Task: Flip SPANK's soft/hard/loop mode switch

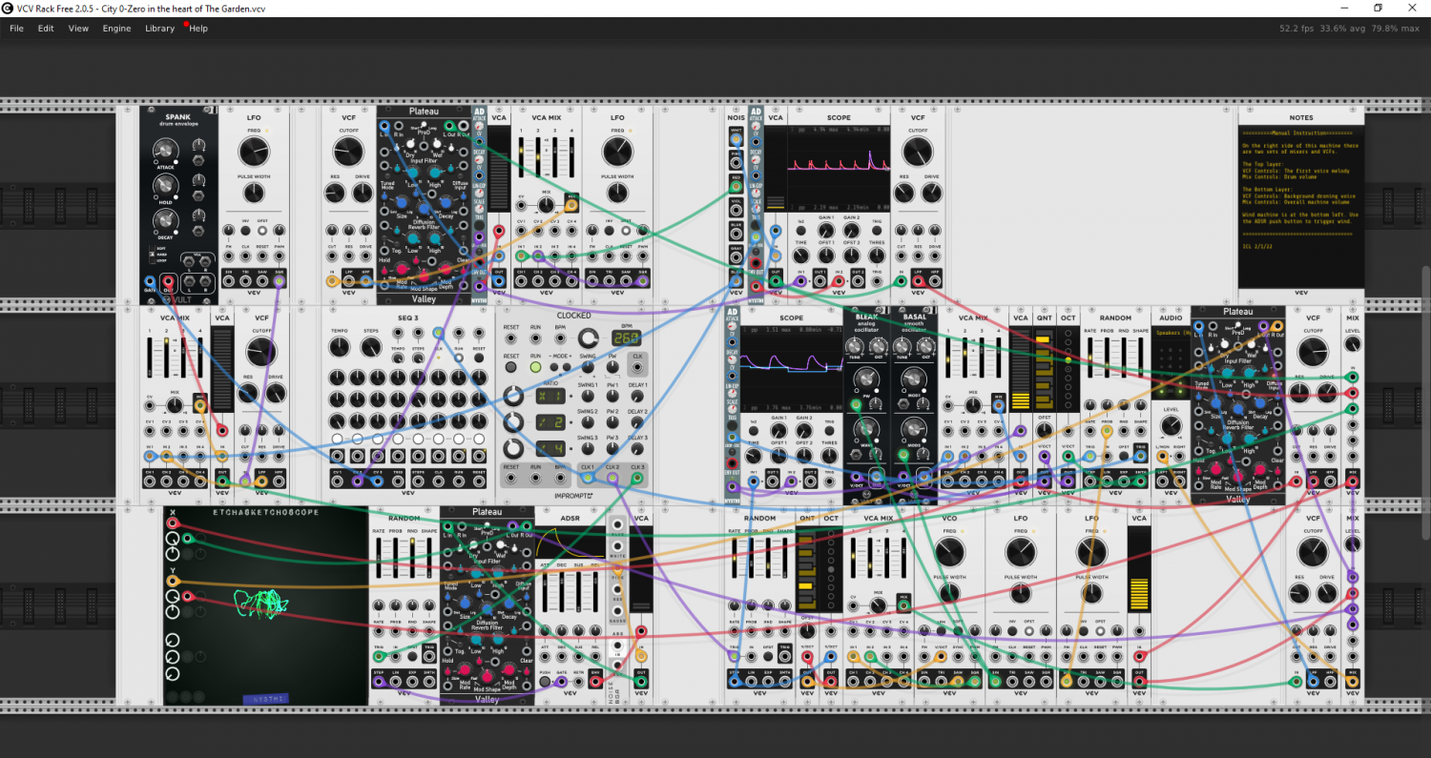Action: click(151, 254)
